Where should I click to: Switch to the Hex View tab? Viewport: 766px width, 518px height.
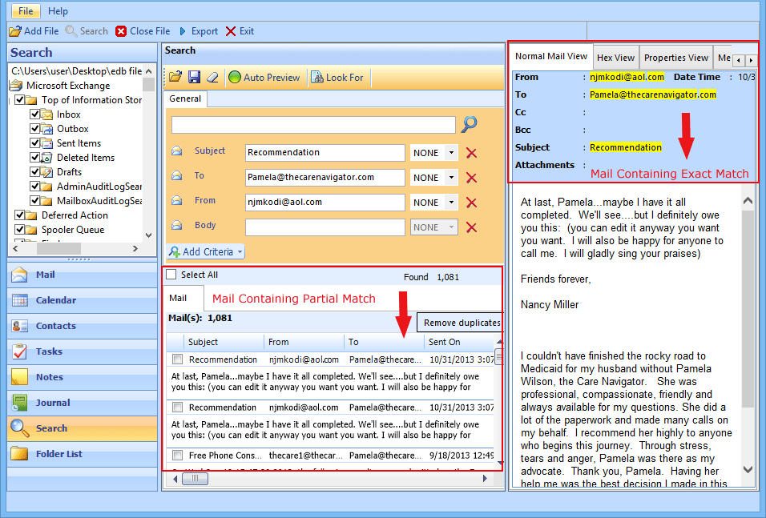615,58
